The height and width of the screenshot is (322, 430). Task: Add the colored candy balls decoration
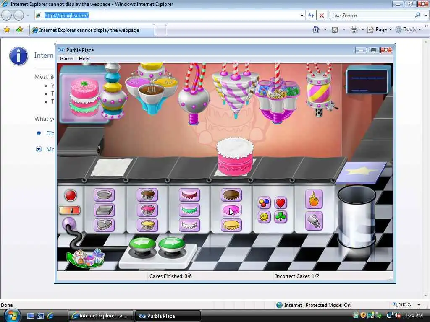click(x=264, y=203)
